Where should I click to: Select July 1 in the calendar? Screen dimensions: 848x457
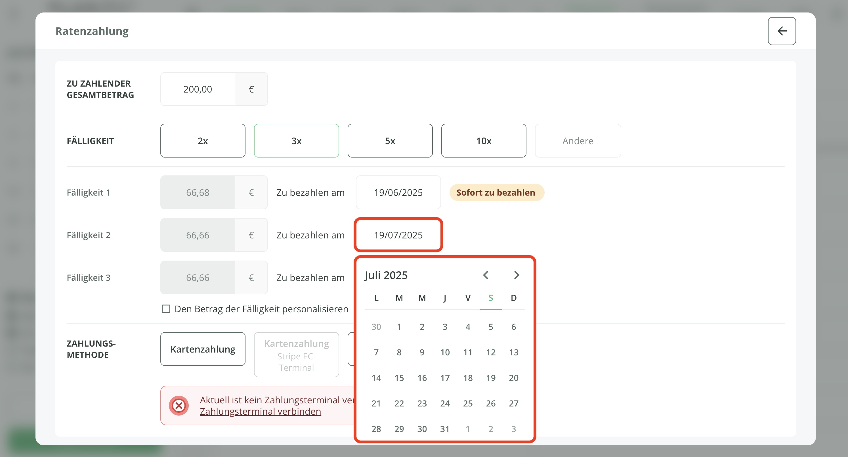[x=399, y=327]
